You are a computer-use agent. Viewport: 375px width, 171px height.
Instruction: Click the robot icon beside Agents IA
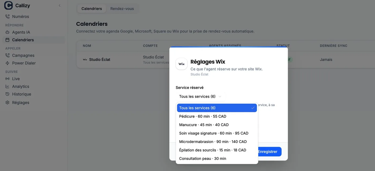point(7,32)
